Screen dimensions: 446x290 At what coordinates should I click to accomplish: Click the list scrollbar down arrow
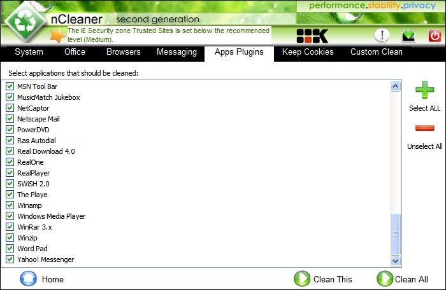tap(396, 261)
